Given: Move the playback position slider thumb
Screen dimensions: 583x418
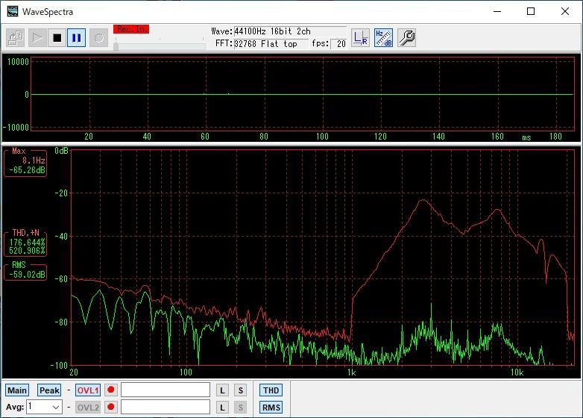Looking at the screenshot, I should pyautogui.click(x=116, y=46).
